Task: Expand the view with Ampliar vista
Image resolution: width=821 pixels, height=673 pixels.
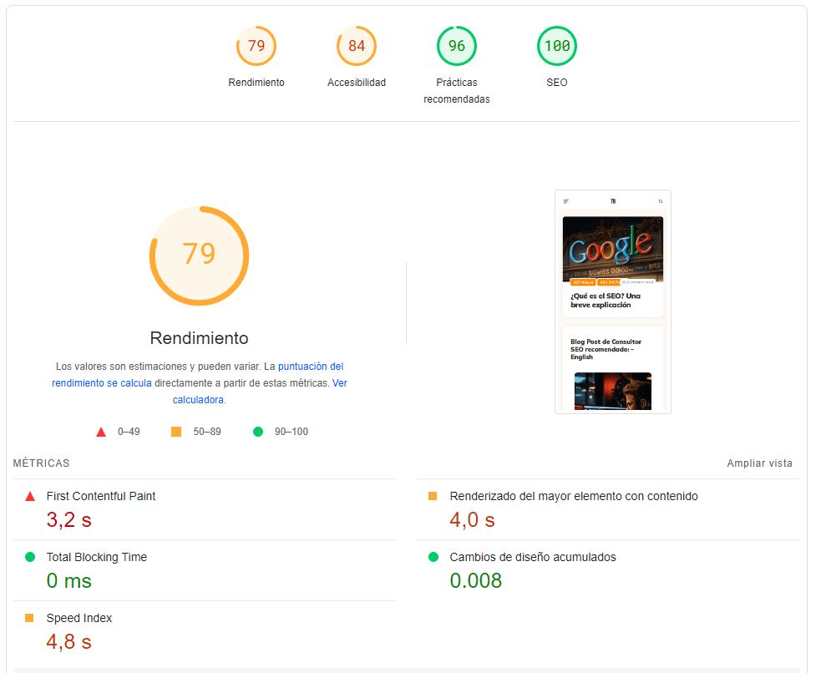Action: click(x=758, y=463)
